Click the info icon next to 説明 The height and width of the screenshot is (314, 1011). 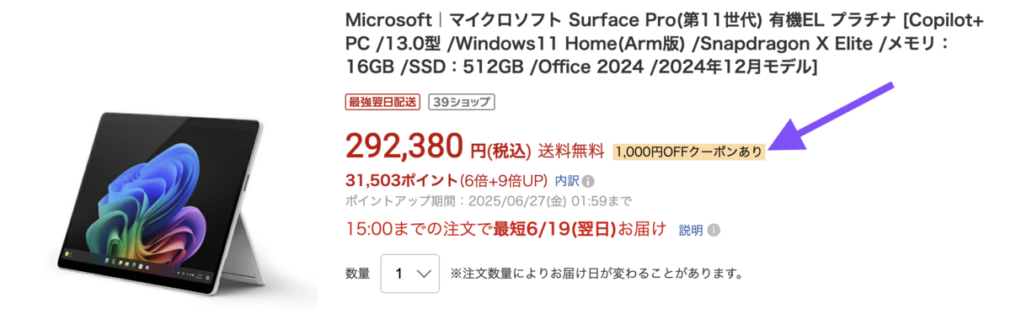point(714,230)
